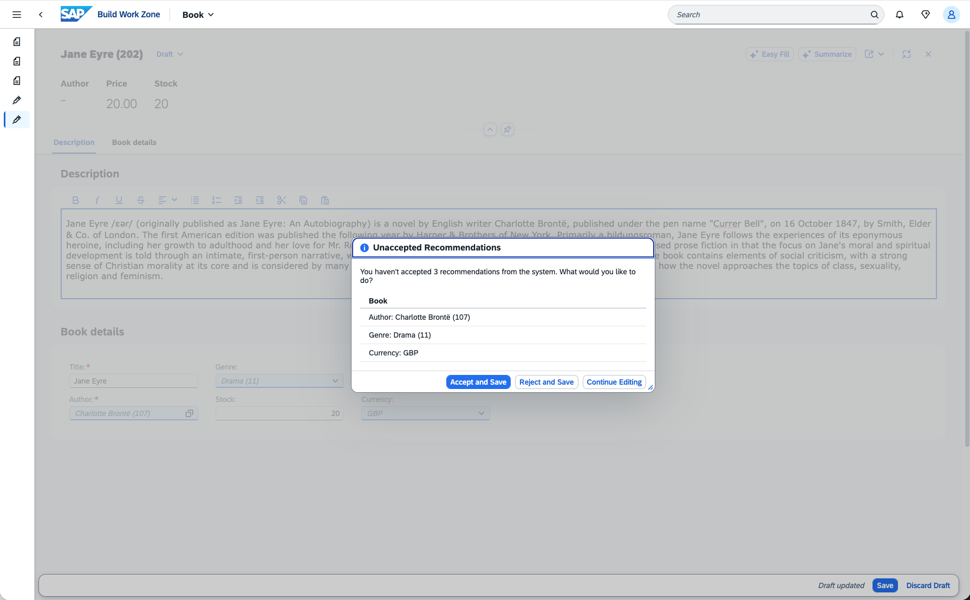Toggle the header pin button
Screen dimensions: 970x600
tap(507, 129)
